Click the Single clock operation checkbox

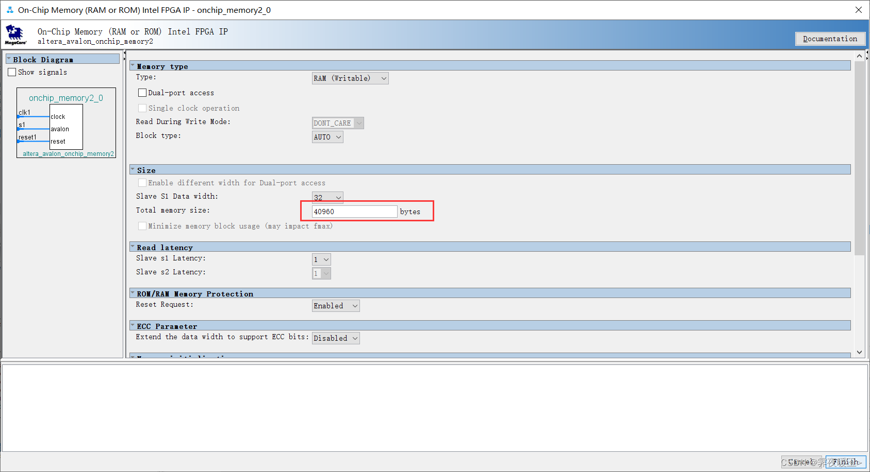142,108
